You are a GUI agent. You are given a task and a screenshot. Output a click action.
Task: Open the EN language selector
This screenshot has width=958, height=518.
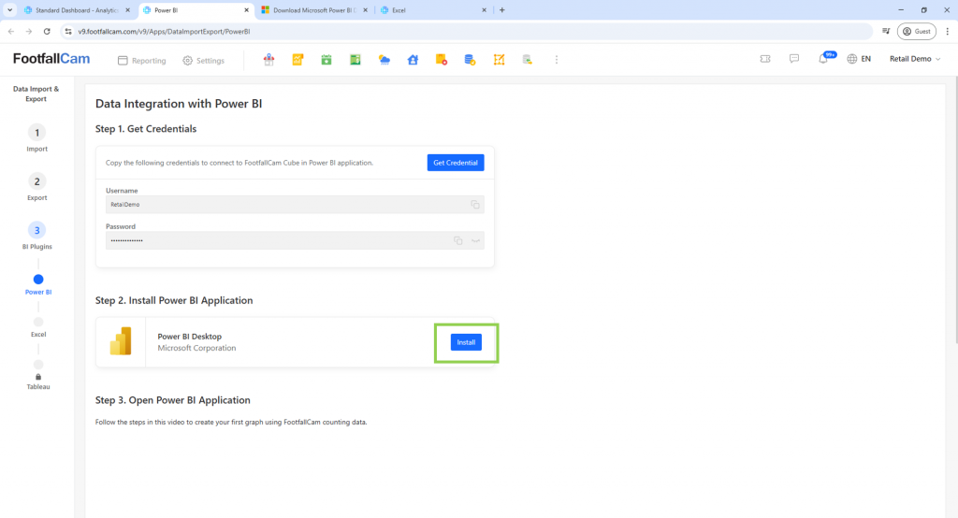pyautogui.click(x=865, y=59)
